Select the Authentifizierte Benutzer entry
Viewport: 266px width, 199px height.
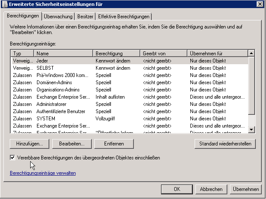point(129,111)
